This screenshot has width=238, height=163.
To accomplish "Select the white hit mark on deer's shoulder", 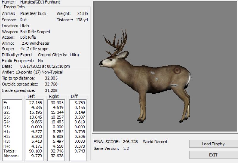I will (x=152, y=73).
